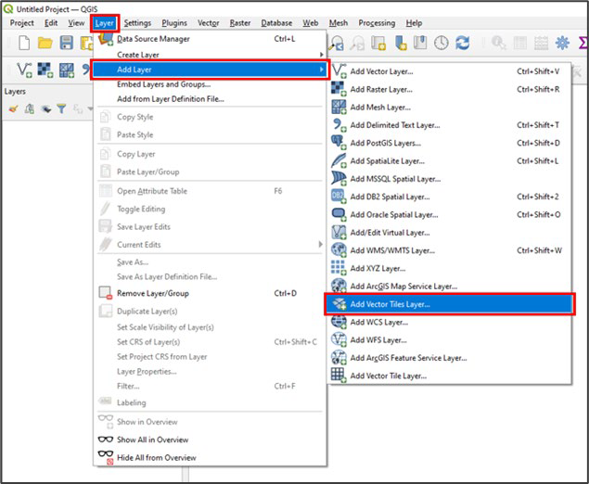
Task: Choose Add ArcGIS Map Service Layer
Action: coord(450,287)
